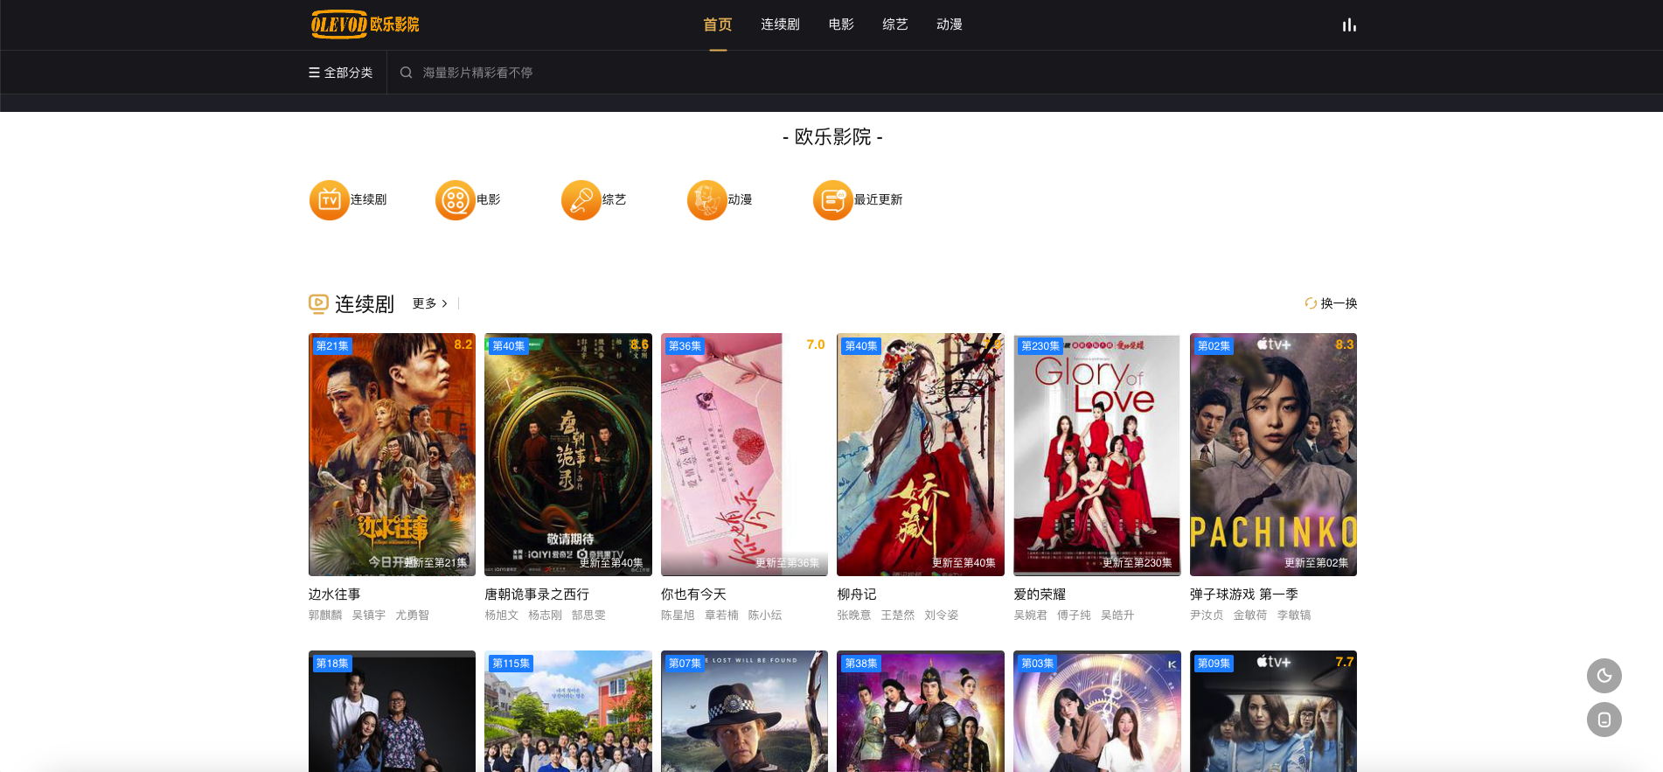Screen dimensions: 1663x772
Task: Click actor name 尤勇智
Action: [412, 616]
